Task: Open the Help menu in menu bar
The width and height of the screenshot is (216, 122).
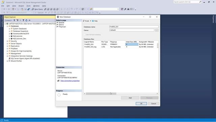Action: (x=44, y=6)
